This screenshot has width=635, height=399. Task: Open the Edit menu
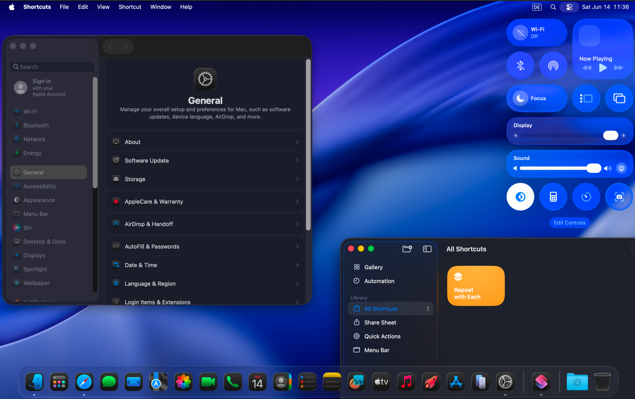[83, 7]
